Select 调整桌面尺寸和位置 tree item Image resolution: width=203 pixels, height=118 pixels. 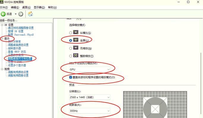click(x=20, y=58)
